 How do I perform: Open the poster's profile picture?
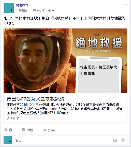click(x=9, y=8)
